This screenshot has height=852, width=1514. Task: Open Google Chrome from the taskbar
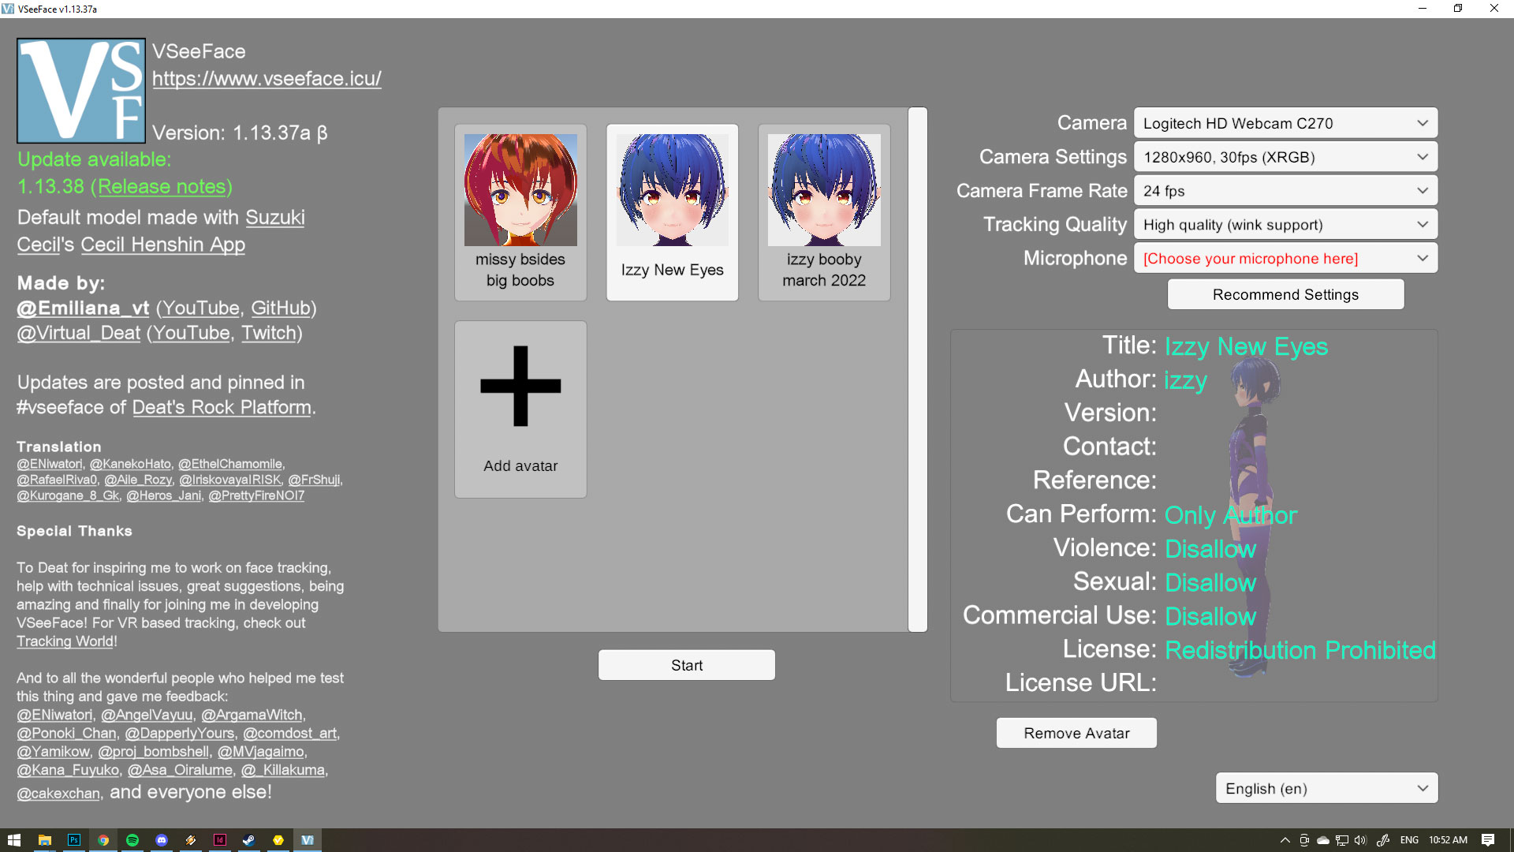pyautogui.click(x=103, y=840)
